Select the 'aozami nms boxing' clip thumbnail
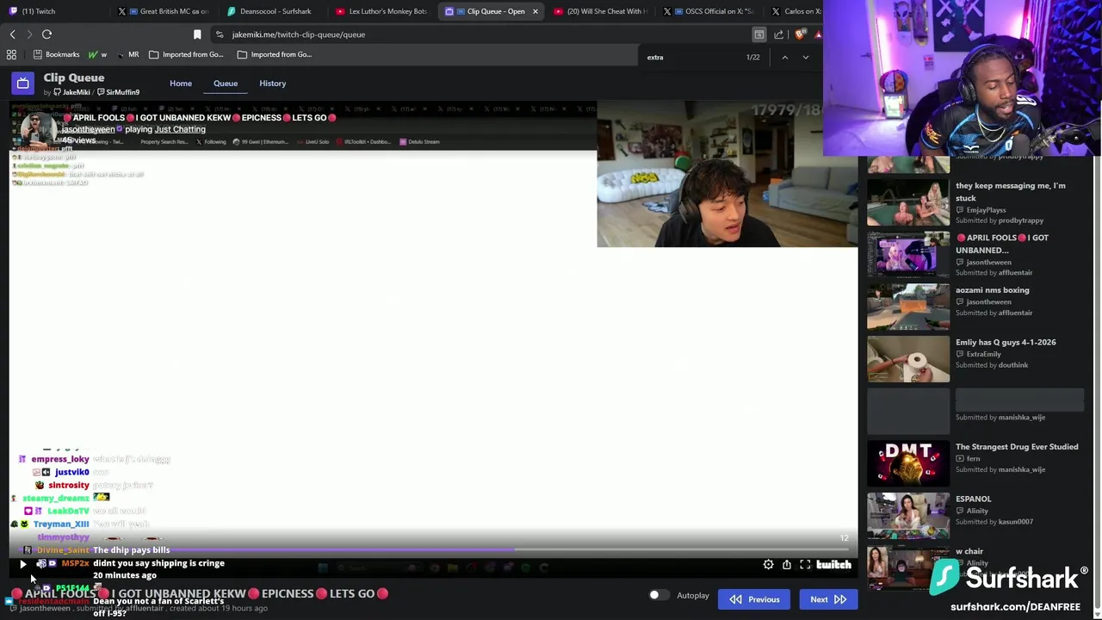The image size is (1102, 620). [x=908, y=307]
